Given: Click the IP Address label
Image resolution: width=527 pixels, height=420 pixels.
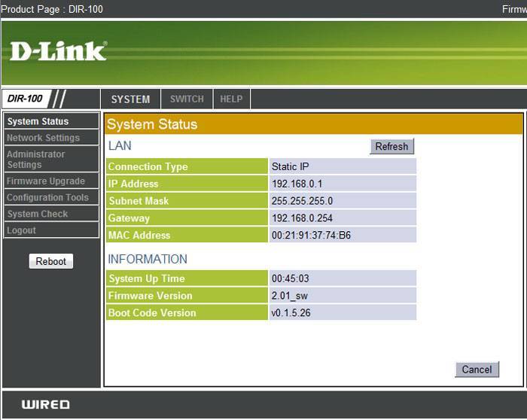Looking at the screenshot, I should click(187, 184).
